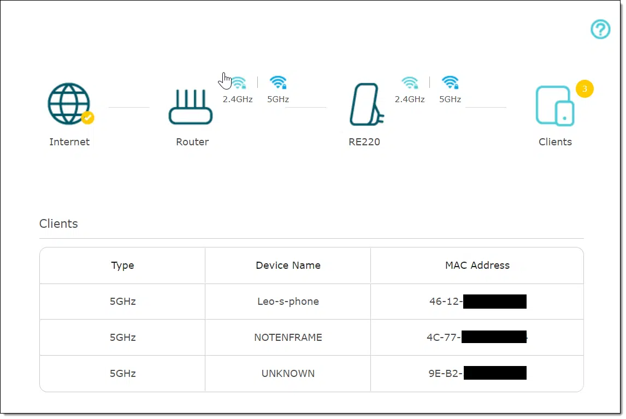Click the Clients section heading
626x419 pixels.
pyautogui.click(x=58, y=223)
